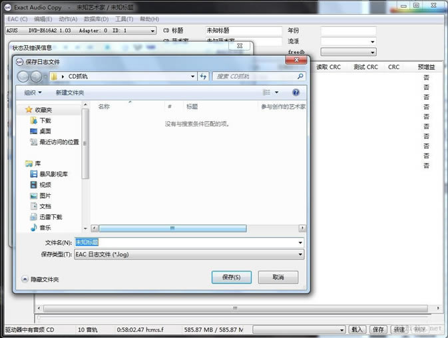The width and height of the screenshot is (448, 338).
Task: Sort by 名称 column header
Action: 104,106
